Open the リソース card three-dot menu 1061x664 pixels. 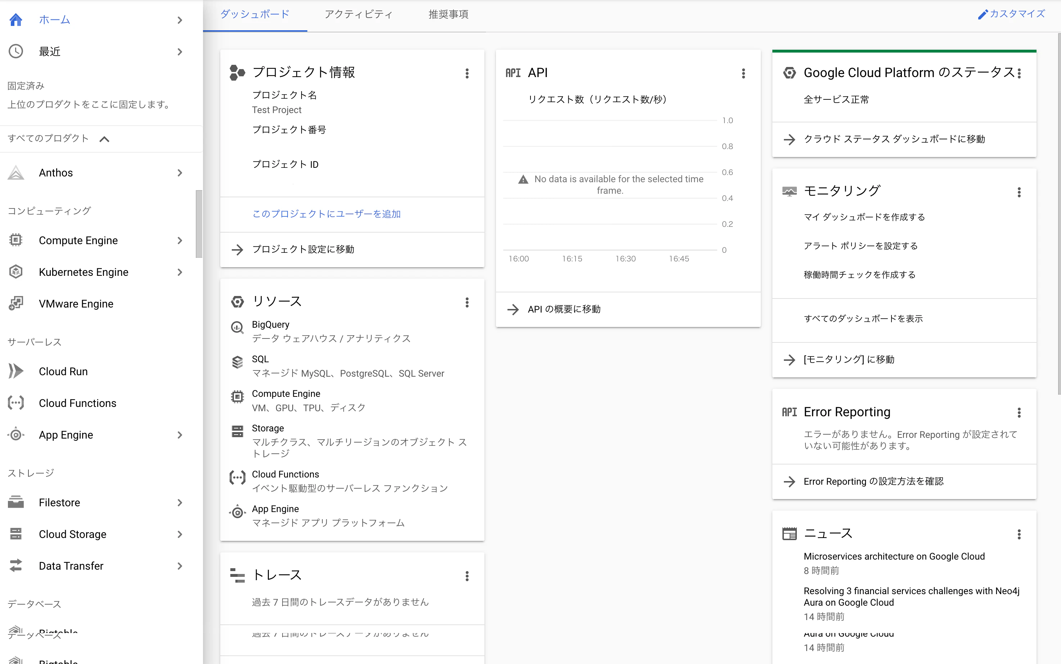pos(467,302)
